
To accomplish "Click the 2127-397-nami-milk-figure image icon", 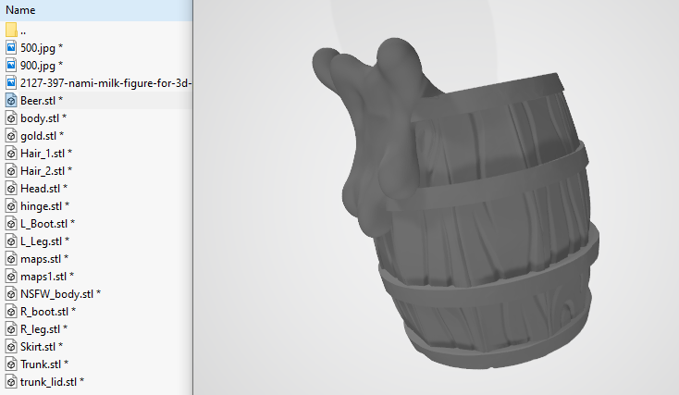I will (x=11, y=82).
